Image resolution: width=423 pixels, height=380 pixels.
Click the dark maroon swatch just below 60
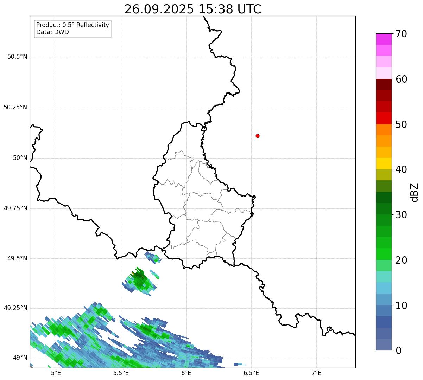[384, 84]
